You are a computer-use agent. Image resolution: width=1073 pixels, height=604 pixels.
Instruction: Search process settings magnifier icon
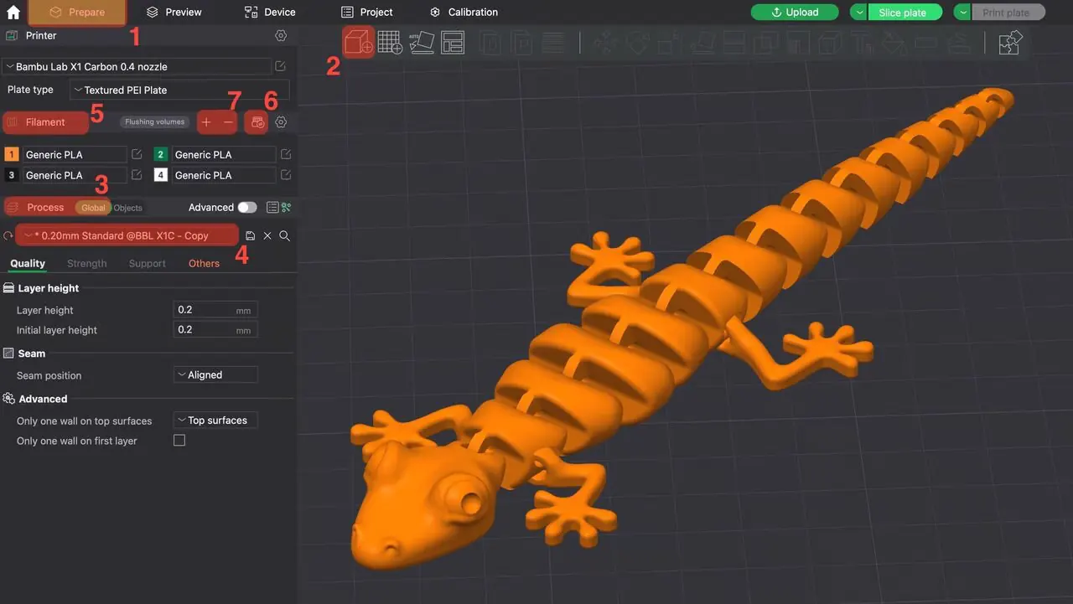[x=285, y=236]
